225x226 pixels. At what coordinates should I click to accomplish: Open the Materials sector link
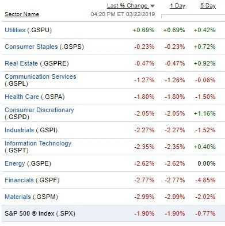coord(18,197)
